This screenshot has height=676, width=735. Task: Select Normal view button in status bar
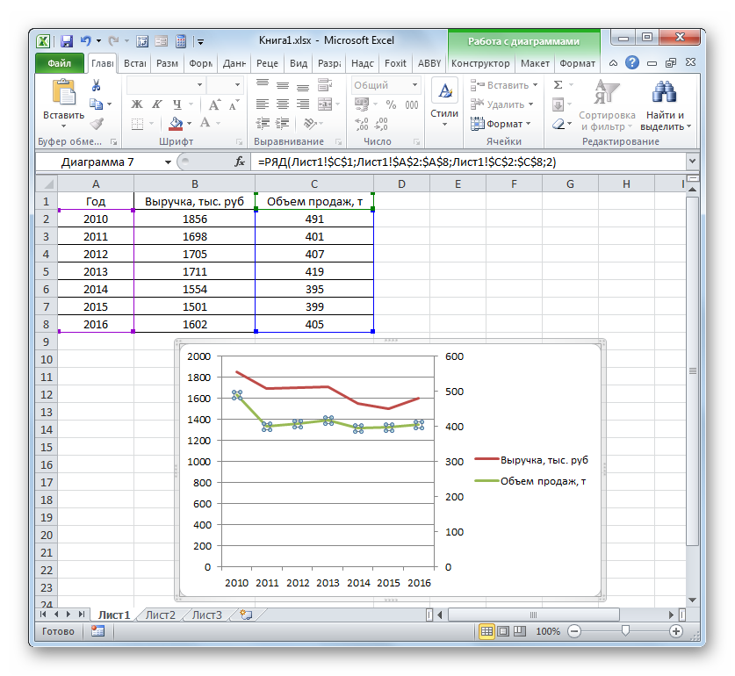coord(487,631)
